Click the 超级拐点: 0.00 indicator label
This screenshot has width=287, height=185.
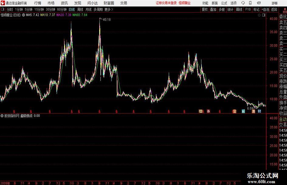pyautogui.click(x=30, y=116)
